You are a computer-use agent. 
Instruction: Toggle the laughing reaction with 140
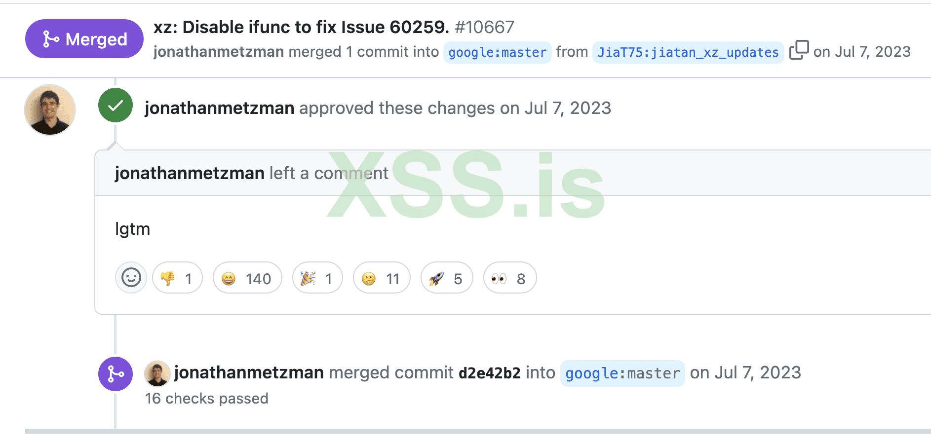[247, 278]
